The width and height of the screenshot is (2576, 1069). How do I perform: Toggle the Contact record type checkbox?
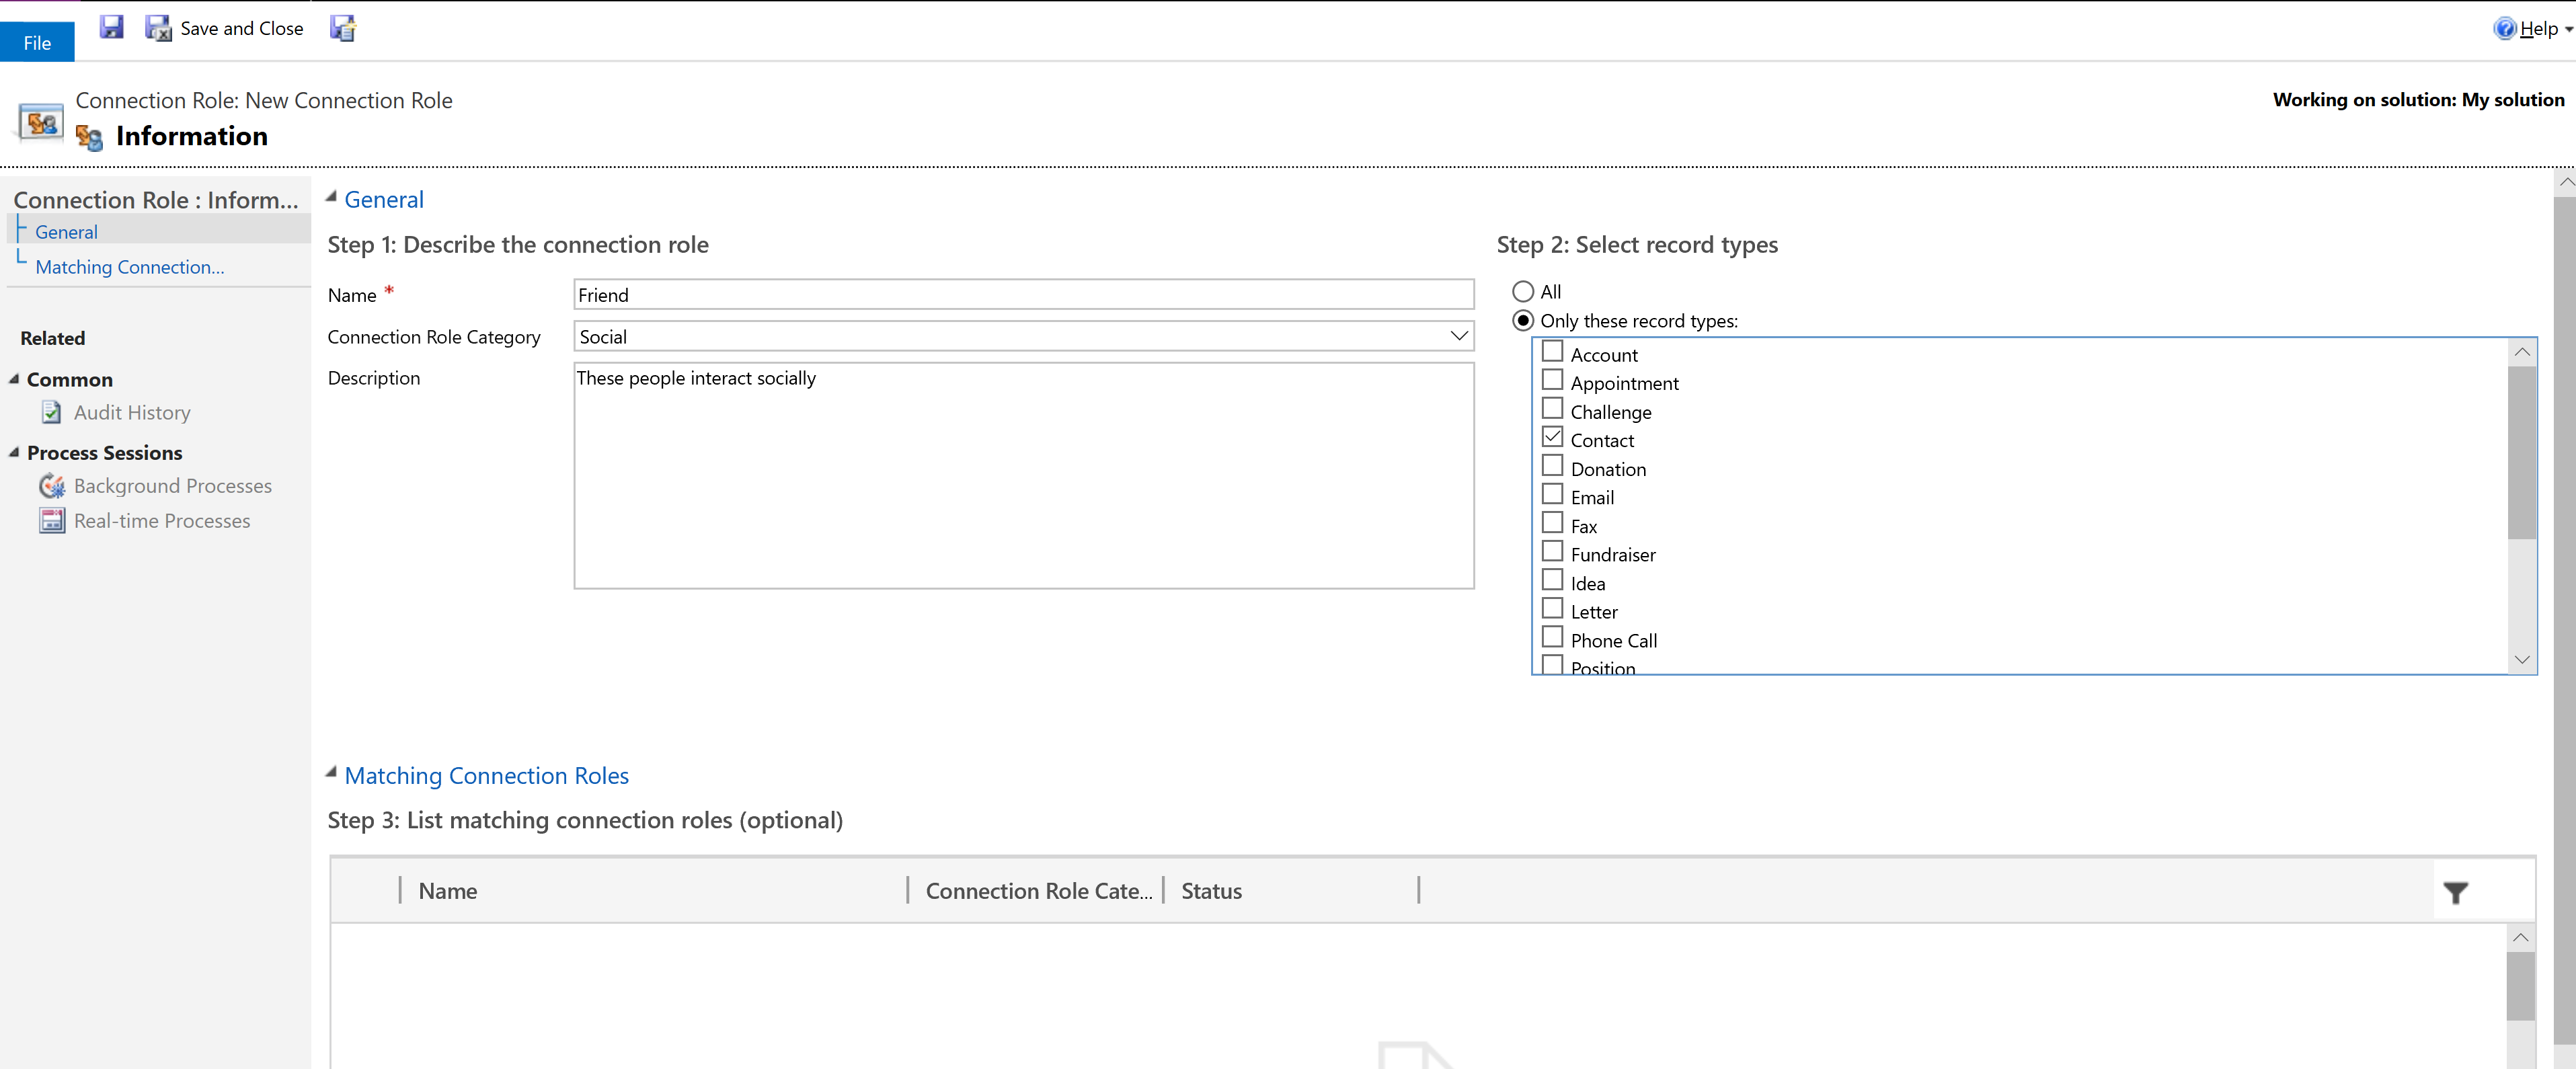pos(1551,438)
